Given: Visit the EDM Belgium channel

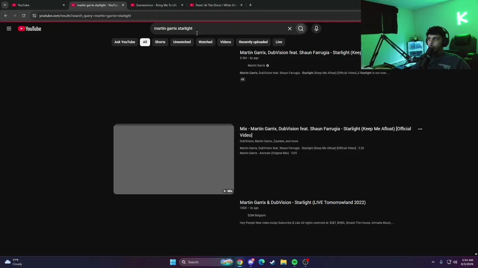Looking at the screenshot, I should point(257,216).
